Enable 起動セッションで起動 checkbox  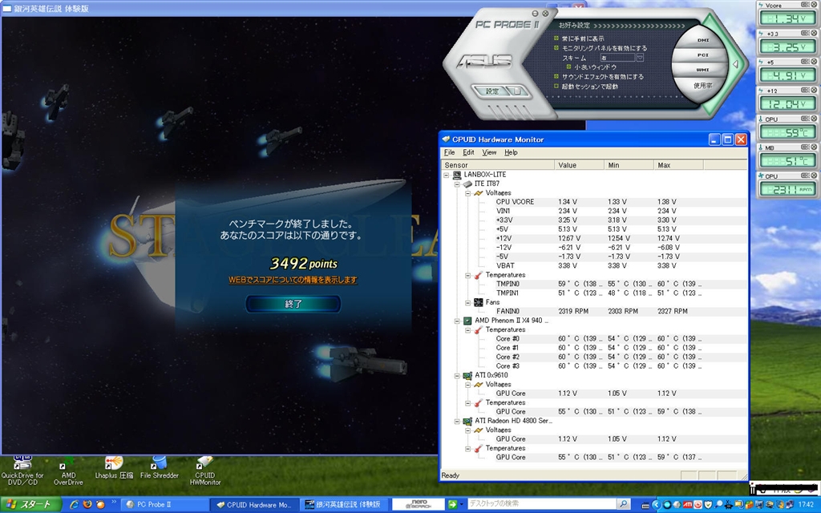pyautogui.click(x=556, y=86)
